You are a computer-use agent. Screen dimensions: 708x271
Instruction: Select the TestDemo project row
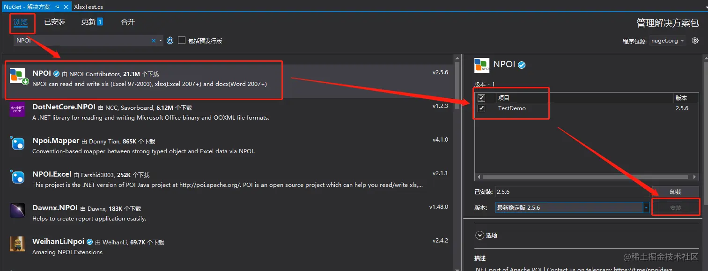(587, 108)
